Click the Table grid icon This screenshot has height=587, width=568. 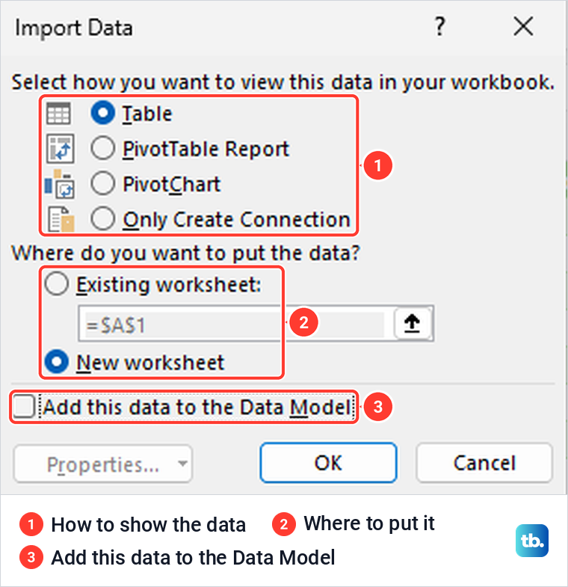click(58, 113)
